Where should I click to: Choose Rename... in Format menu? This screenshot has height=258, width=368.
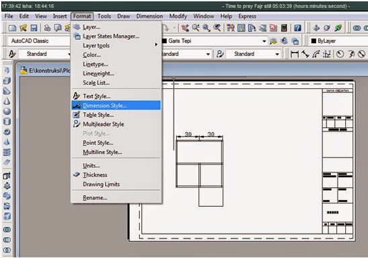116,198
